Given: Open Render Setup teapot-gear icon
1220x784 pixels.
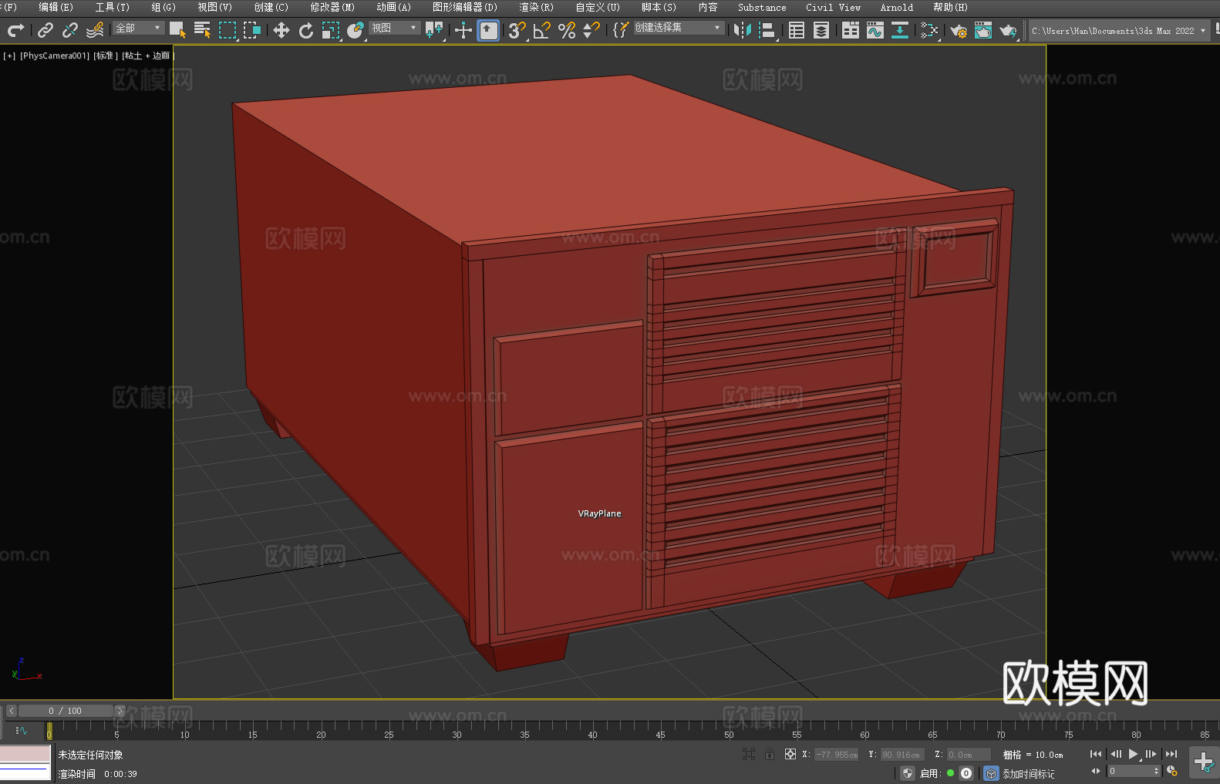Looking at the screenshot, I should (959, 30).
